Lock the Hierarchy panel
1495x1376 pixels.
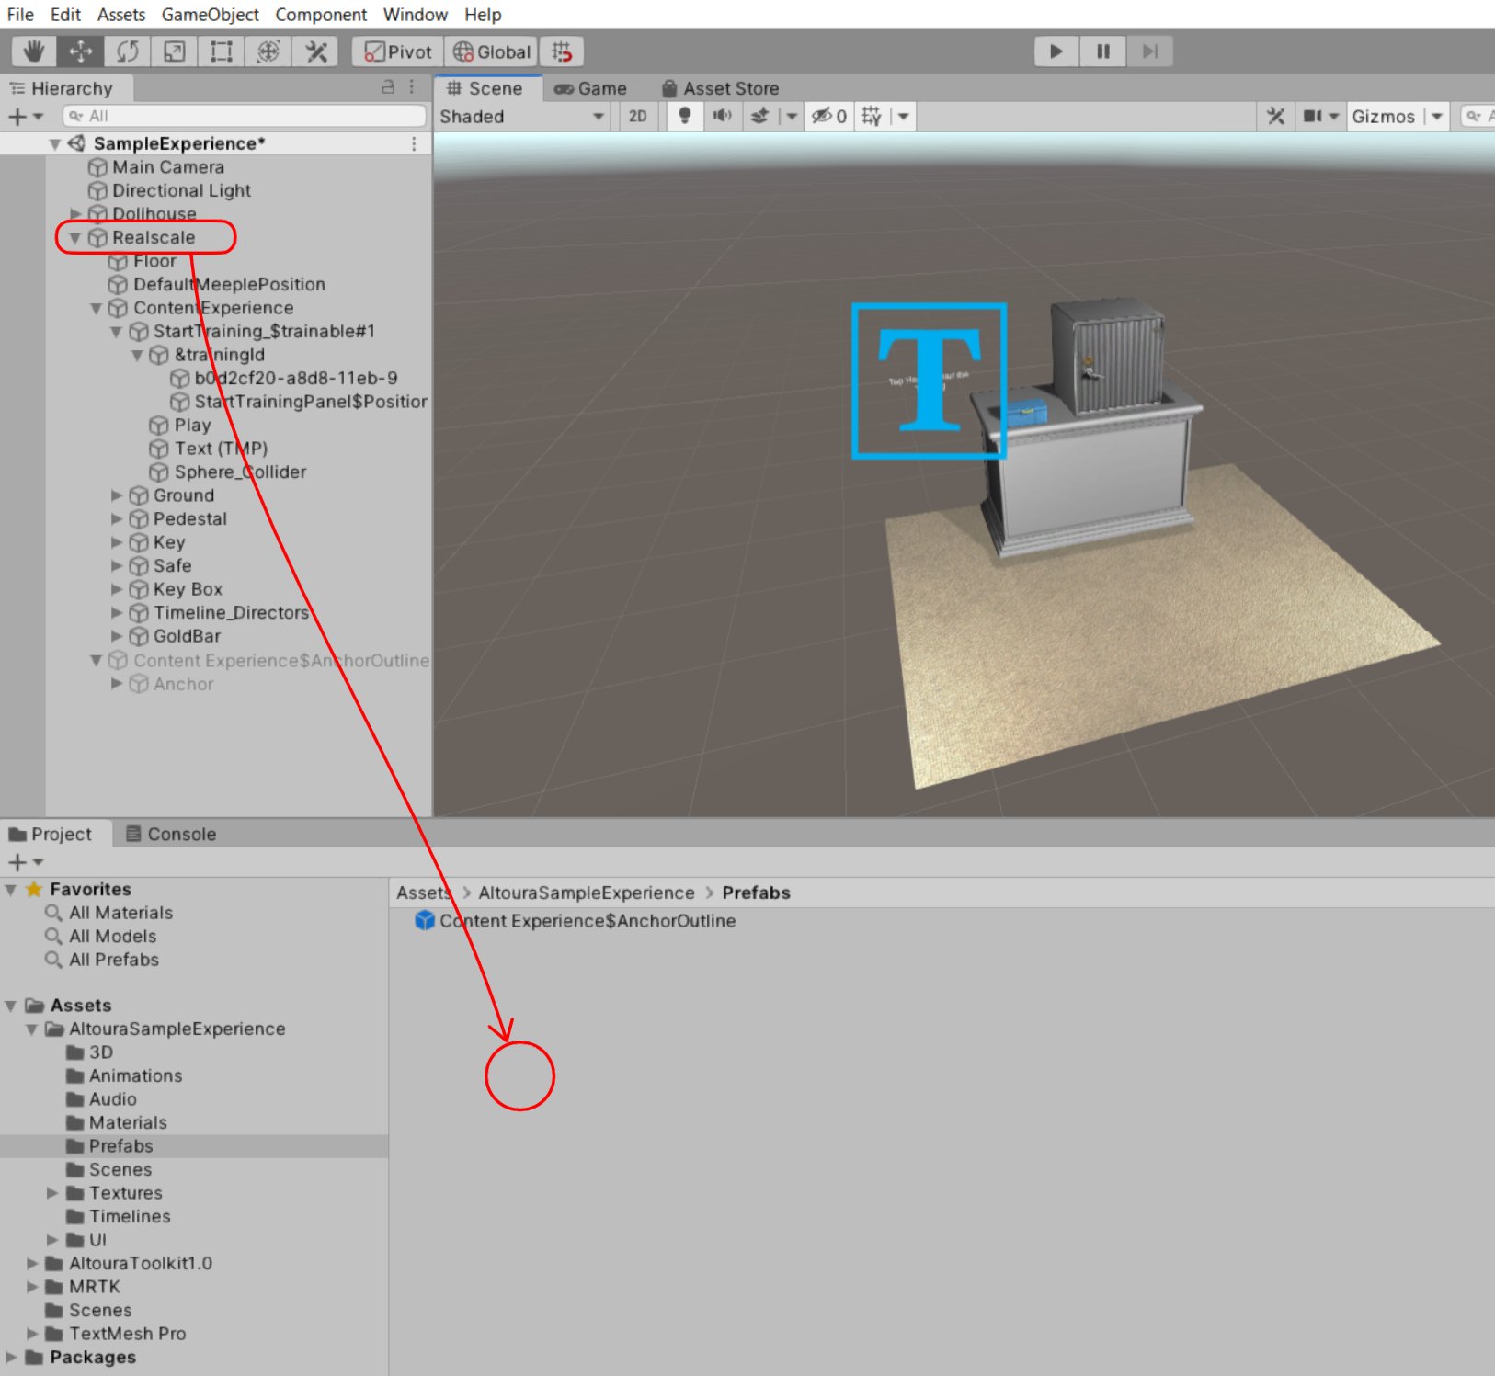(x=388, y=87)
